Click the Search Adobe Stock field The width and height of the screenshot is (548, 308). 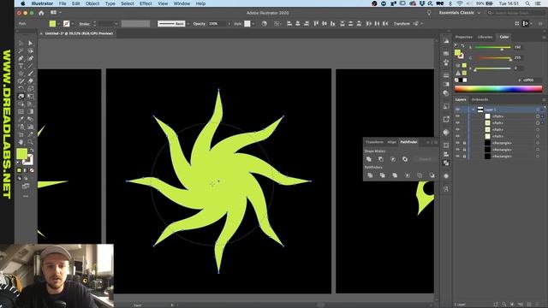pyautogui.click(x=515, y=13)
